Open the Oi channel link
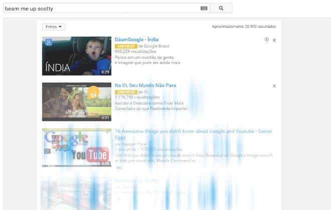331x210 pixels. point(145,92)
